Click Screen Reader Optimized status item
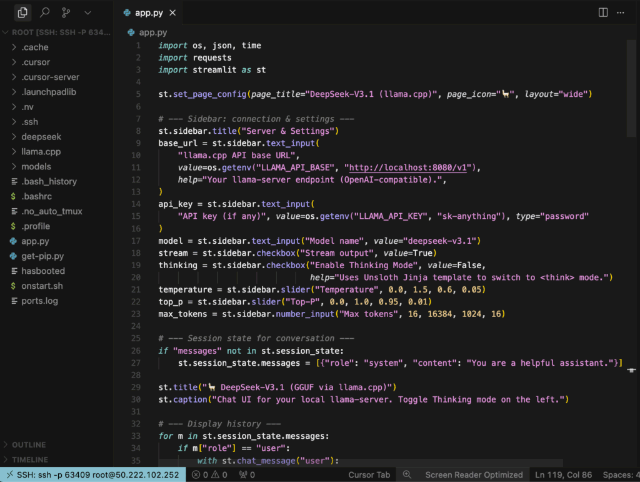Viewport: 640px width, 482px height. click(474, 474)
